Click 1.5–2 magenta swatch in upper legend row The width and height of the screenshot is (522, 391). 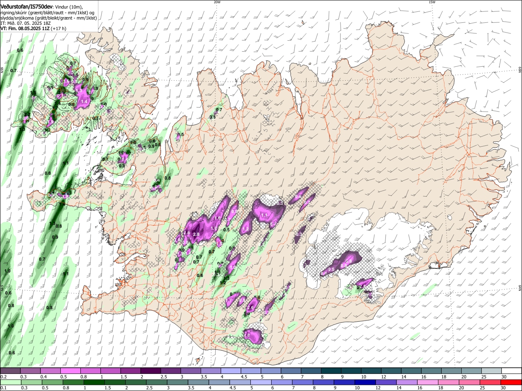(130, 371)
